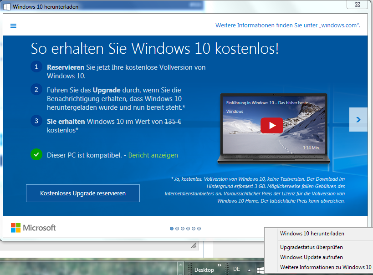
Task: Select the second pagination dot
Action: (177, 229)
